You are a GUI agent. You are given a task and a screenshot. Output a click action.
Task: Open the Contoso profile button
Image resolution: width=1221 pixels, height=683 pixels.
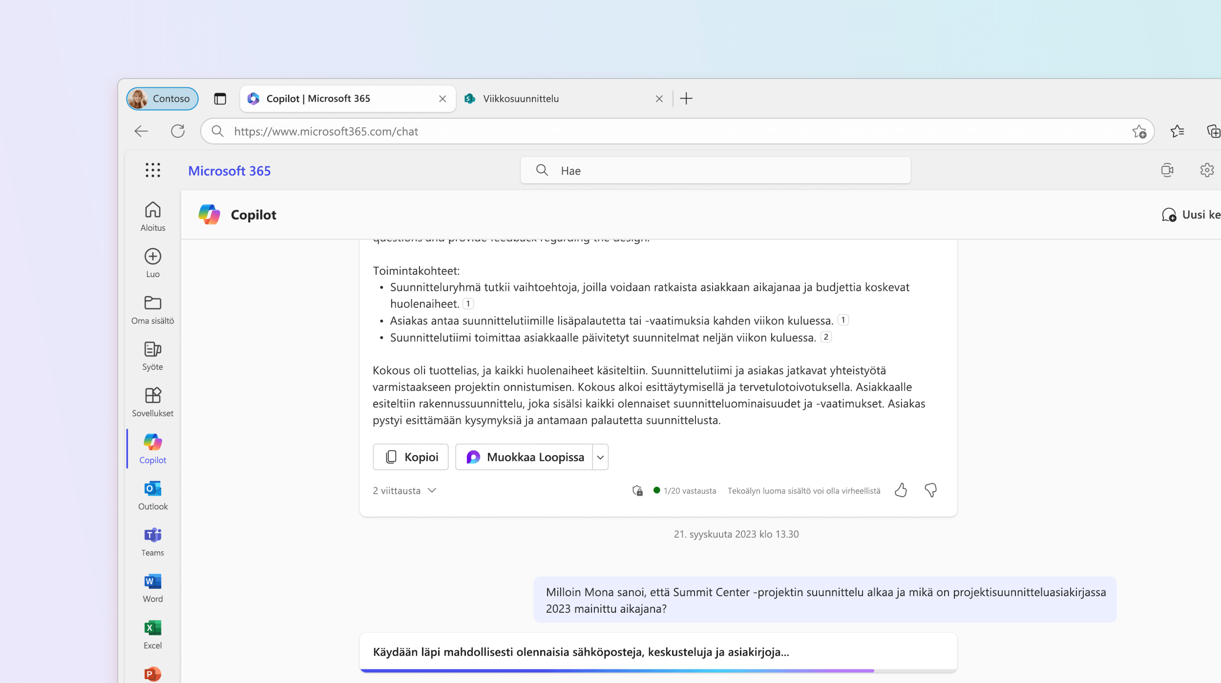(x=162, y=99)
